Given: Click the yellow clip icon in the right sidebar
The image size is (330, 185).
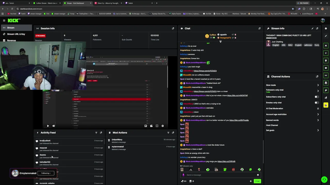Looking at the screenshot, I should (326, 105).
